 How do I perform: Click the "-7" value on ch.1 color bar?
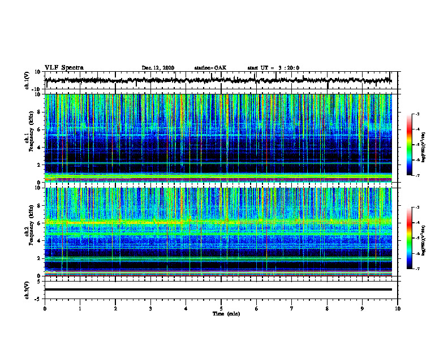coord(417,175)
